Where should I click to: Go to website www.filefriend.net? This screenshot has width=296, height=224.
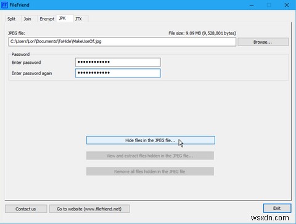tap(89, 209)
